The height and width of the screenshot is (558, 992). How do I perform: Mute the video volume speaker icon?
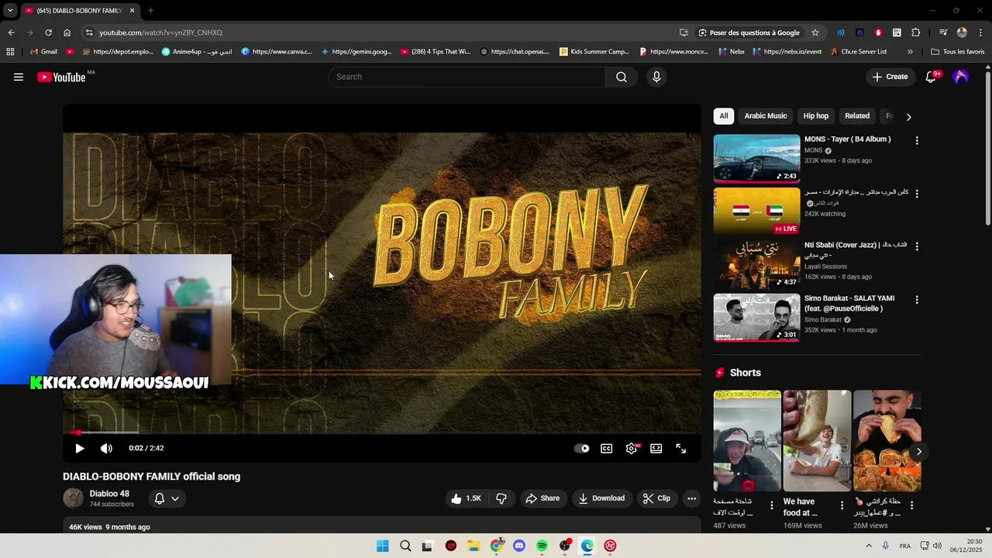[106, 448]
